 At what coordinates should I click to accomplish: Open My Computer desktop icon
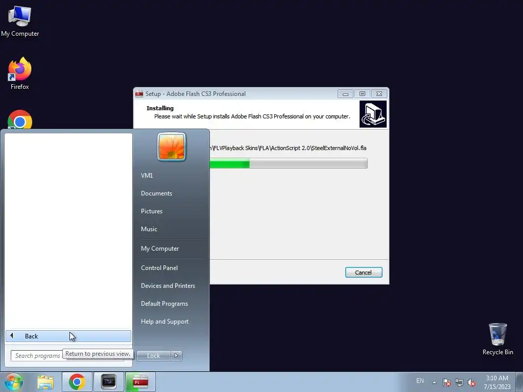point(20,20)
